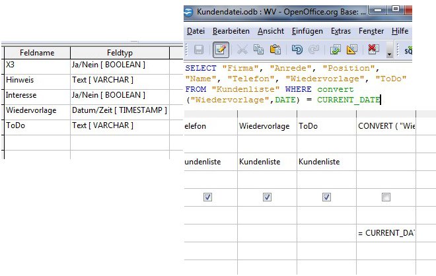Screen dimensions: 436x276
Task: Uncheck the visible checkbox under Telefon column
Action: point(208,197)
